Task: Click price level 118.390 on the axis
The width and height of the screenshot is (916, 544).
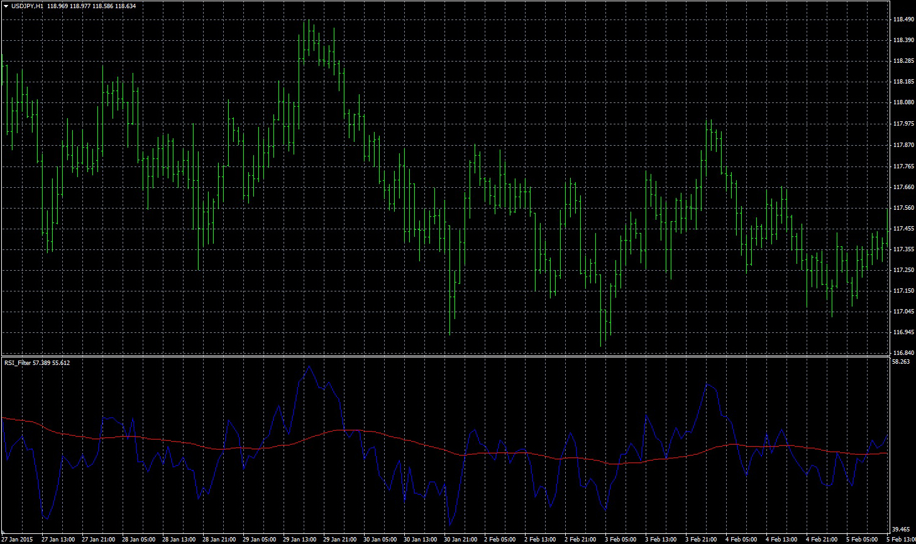Action: click(x=903, y=40)
